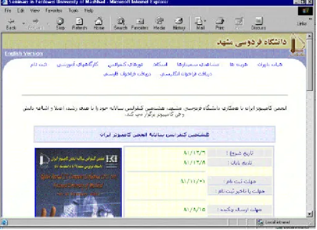Click the Ferdowsi University logo in header
317x230 pixels.
click(297, 45)
